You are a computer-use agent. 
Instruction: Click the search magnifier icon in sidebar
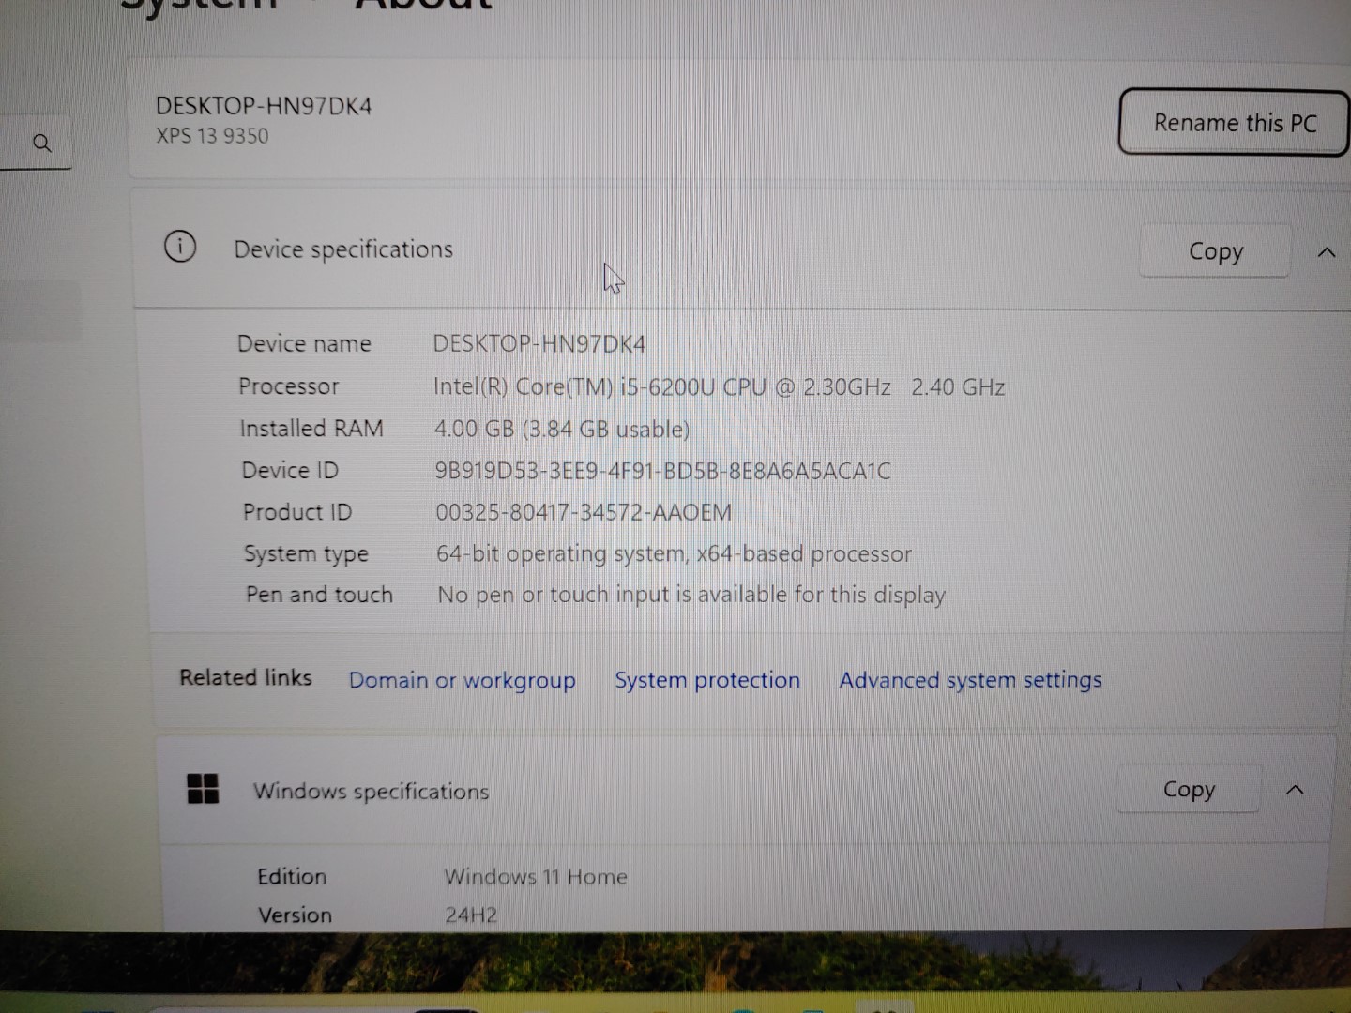pos(42,143)
